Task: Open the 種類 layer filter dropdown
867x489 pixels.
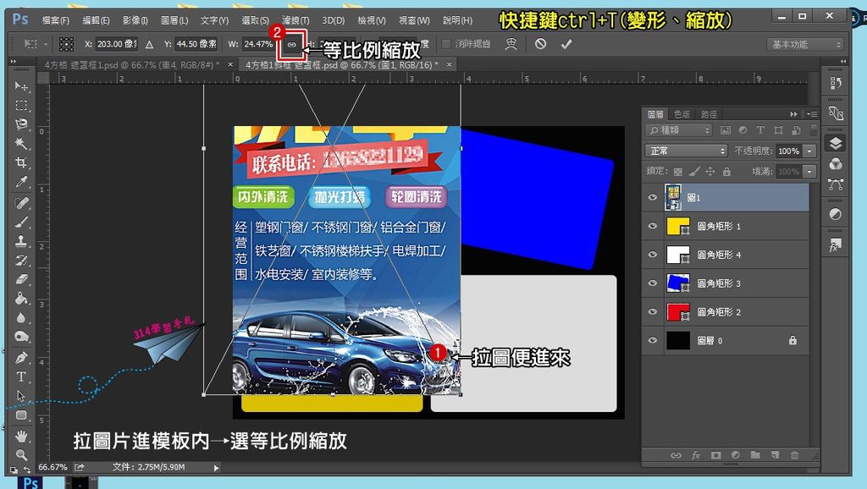Action: [x=679, y=130]
